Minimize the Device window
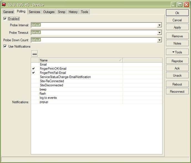 point(173,5)
